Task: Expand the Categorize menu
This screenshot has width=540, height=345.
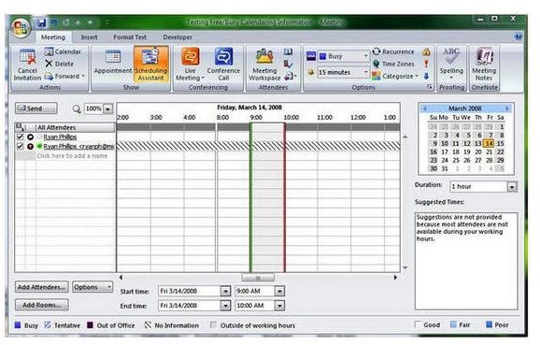Action: point(395,76)
